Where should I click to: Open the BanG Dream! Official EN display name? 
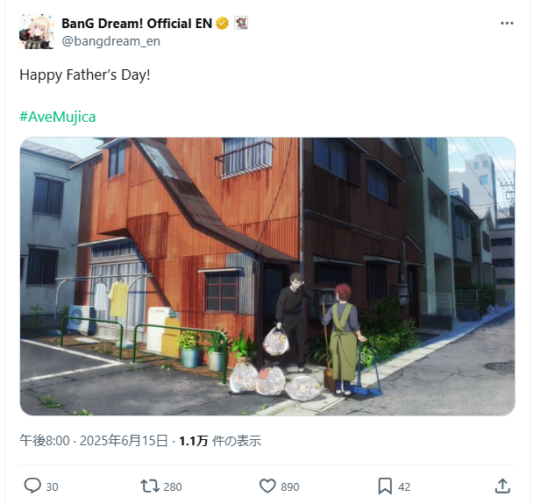pyautogui.click(x=137, y=24)
